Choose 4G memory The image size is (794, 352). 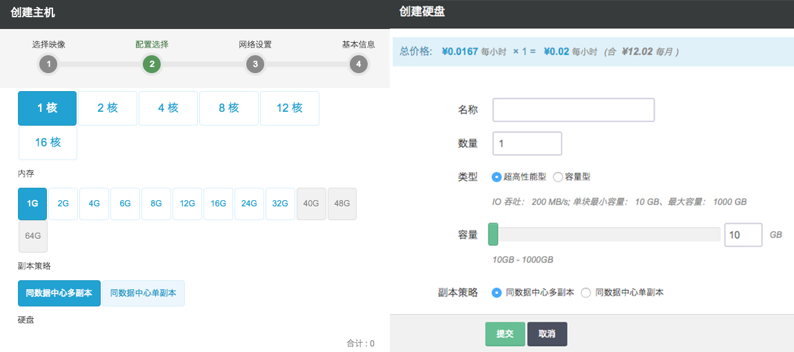[x=95, y=204]
